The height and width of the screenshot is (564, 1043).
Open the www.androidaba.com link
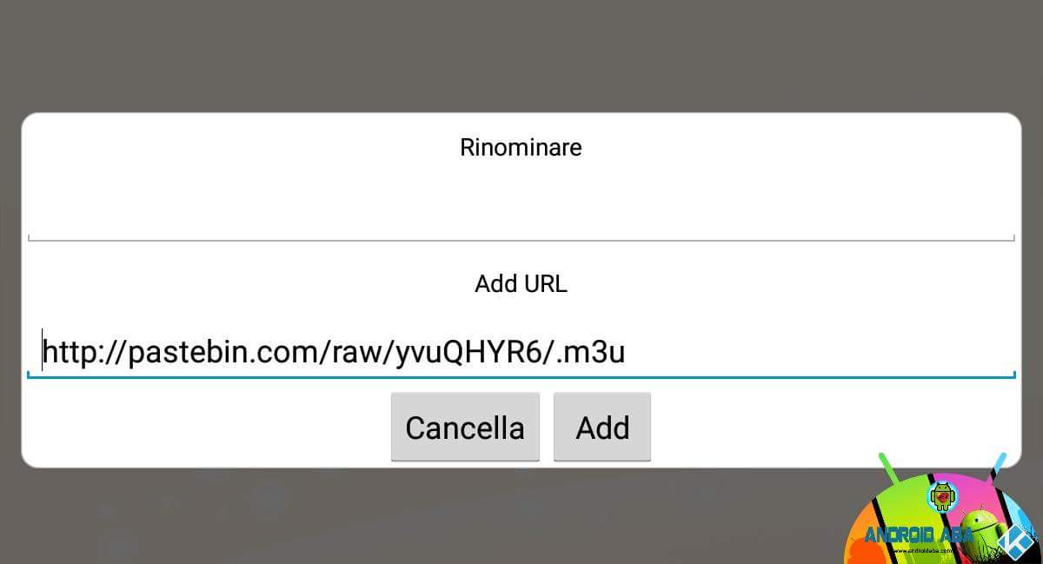click(921, 550)
